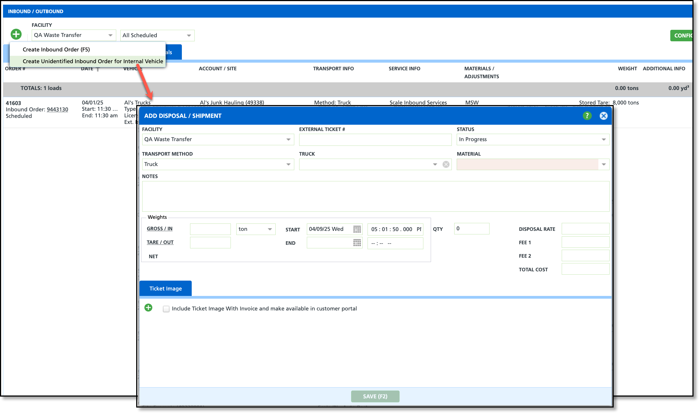Toggle Include Ticket Image With Invoice checkbox
The height and width of the screenshot is (413, 699).
click(166, 309)
